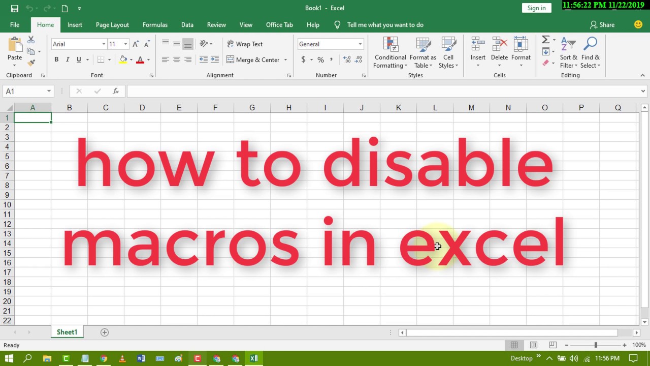The width and height of the screenshot is (650, 366).
Task: Expand the Merge & Center dropdown arrow
Action: [x=285, y=60]
